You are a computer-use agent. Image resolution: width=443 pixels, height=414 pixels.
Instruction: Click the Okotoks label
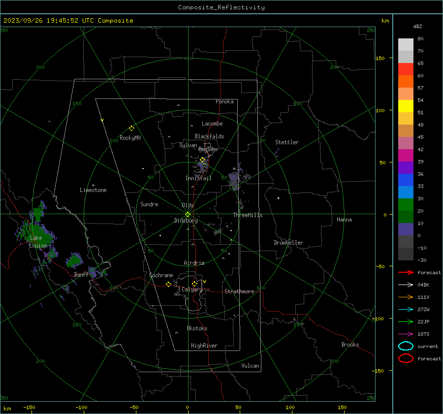197,328
